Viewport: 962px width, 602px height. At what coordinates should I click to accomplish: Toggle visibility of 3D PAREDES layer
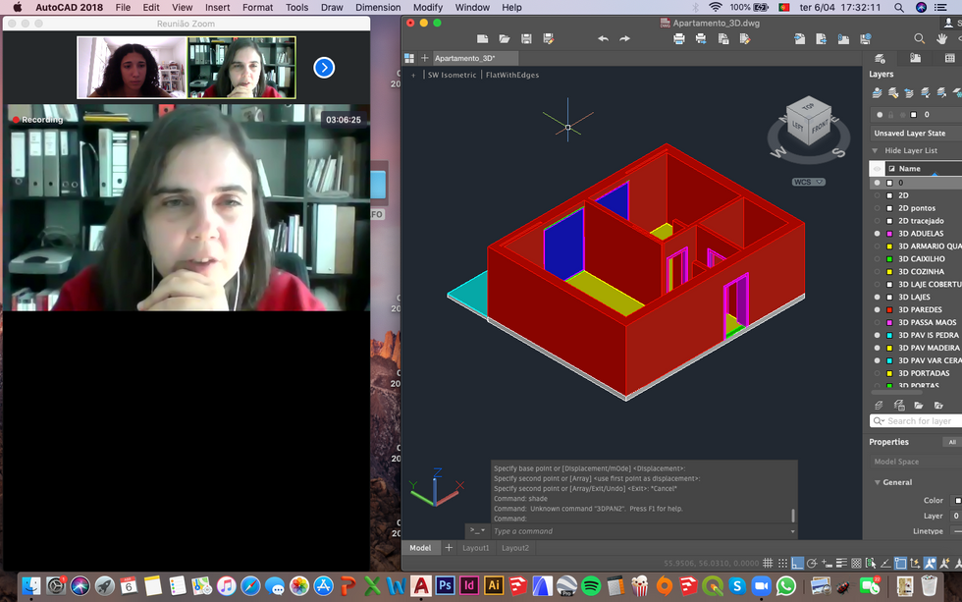pos(877,310)
